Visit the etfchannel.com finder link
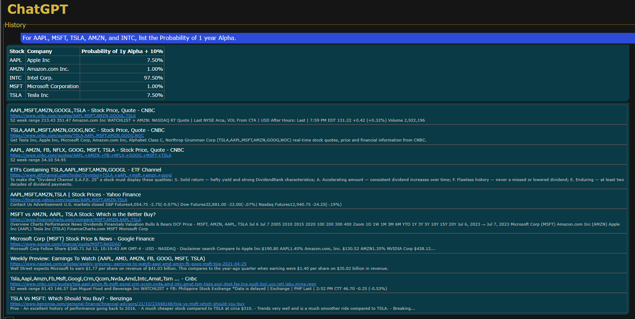635x319 pixels. click(91, 175)
